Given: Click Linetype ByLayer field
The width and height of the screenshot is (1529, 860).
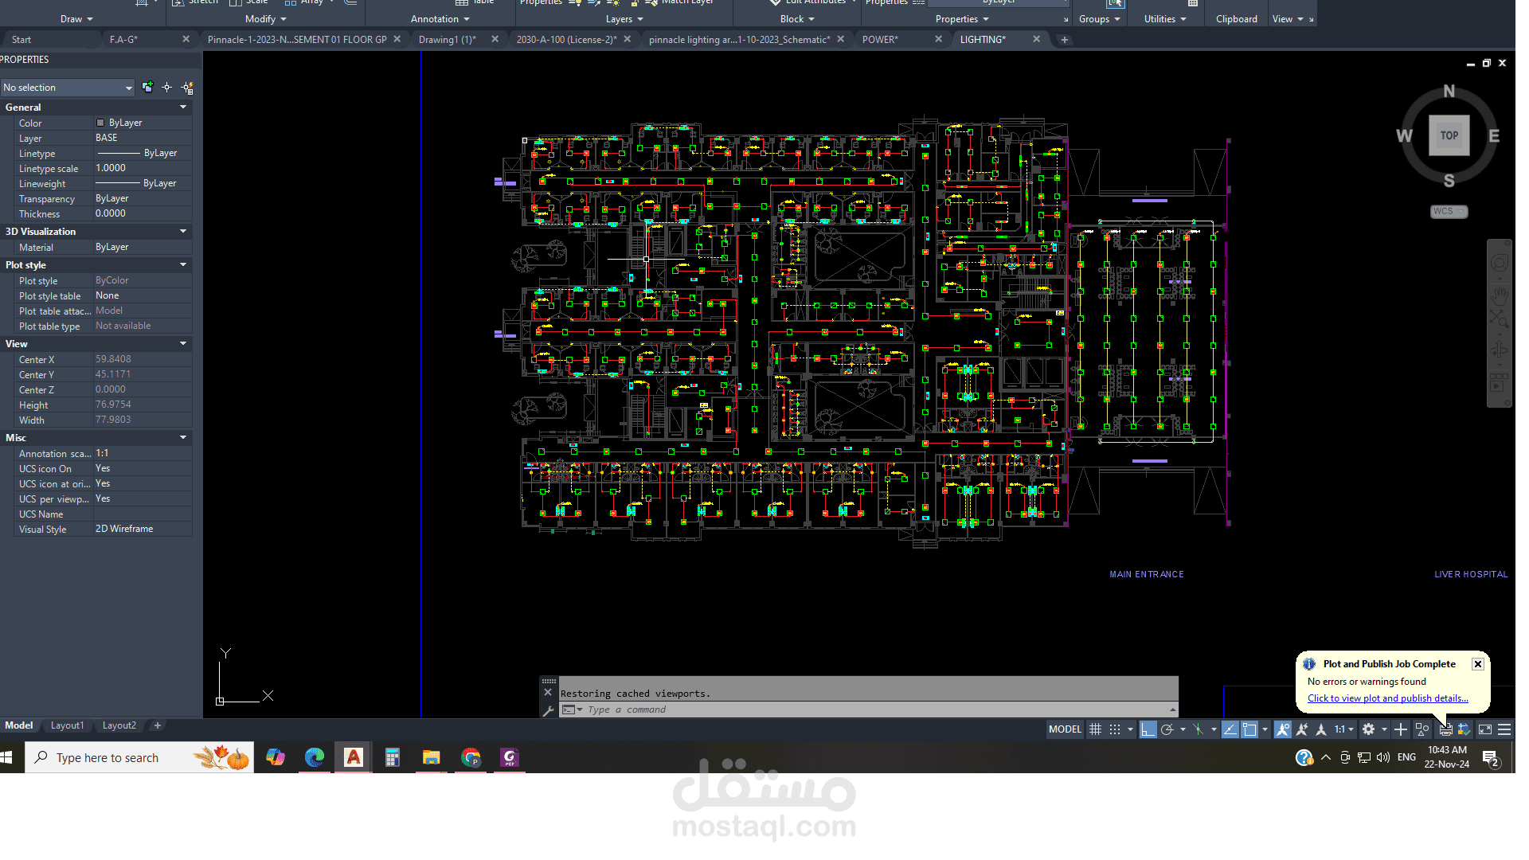Looking at the screenshot, I should (142, 153).
